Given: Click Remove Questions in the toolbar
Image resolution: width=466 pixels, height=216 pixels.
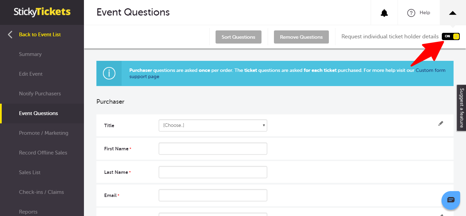Looking at the screenshot, I should pyautogui.click(x=301, y=37).
